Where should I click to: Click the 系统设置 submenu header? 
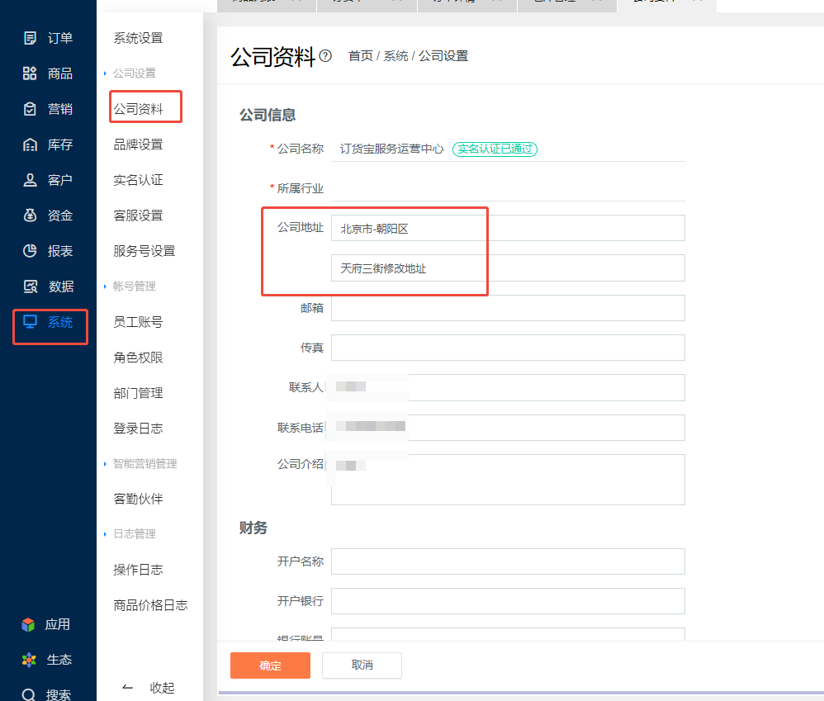138,38
